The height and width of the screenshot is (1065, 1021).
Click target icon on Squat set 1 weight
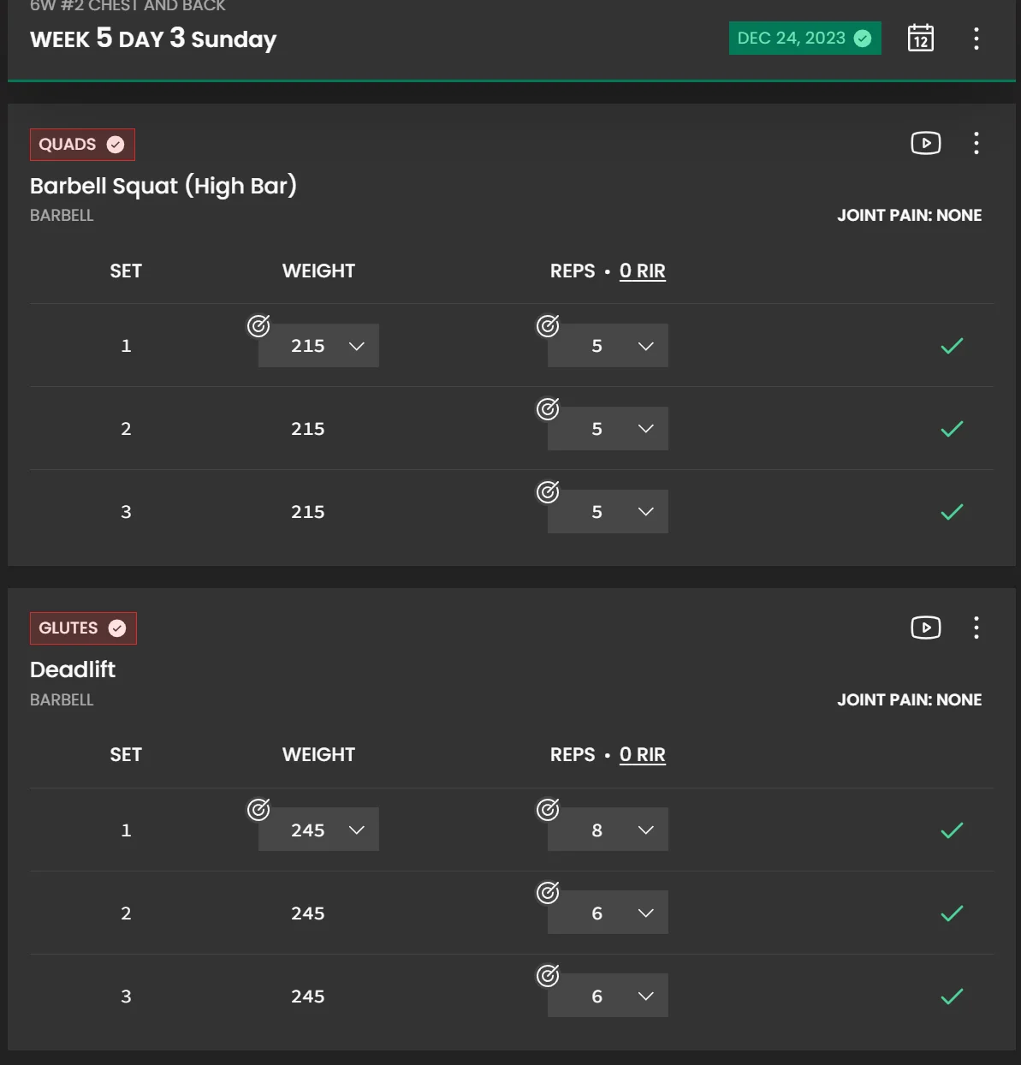[258, 325]
